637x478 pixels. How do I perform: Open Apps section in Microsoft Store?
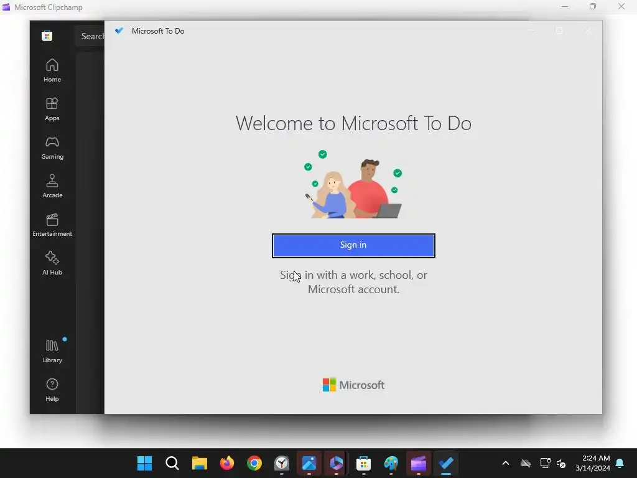(52, 109)
